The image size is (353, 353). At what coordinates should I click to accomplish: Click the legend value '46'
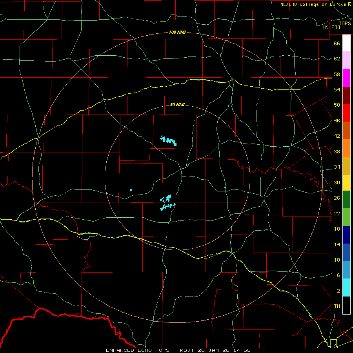[337, 121]
